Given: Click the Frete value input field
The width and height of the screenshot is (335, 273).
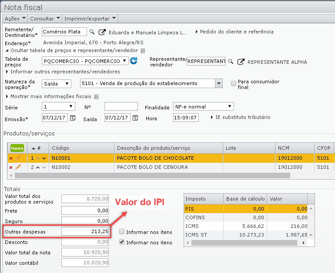Looking at the screenshot, I should click(85, 211).
